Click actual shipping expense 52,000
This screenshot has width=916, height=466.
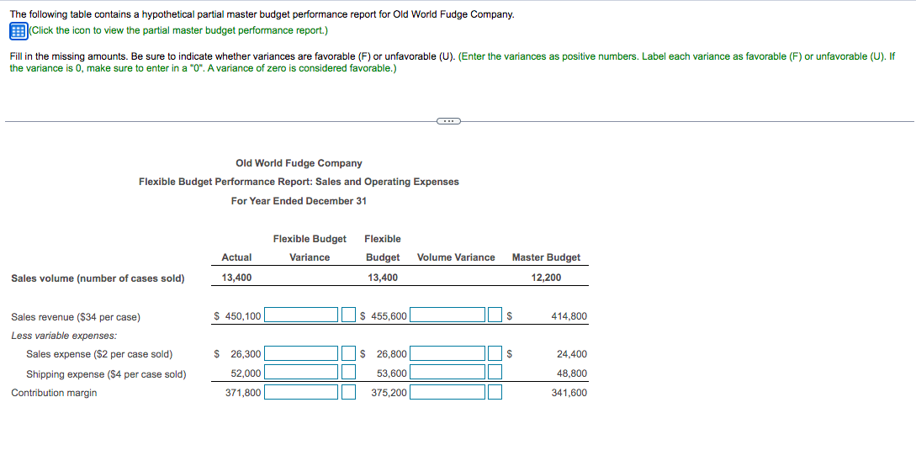click(246, 373)
